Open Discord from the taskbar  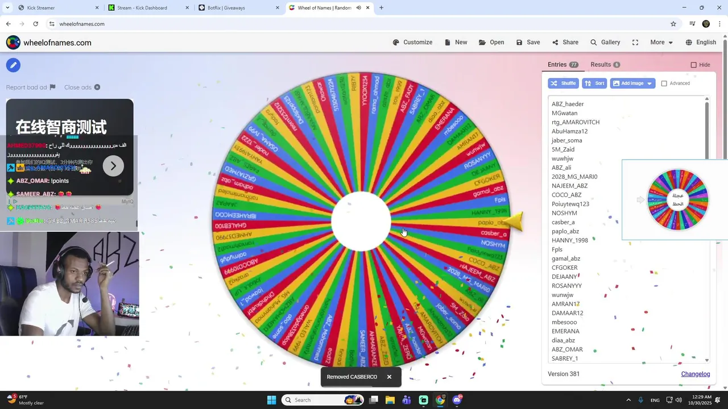click(457, 400)
